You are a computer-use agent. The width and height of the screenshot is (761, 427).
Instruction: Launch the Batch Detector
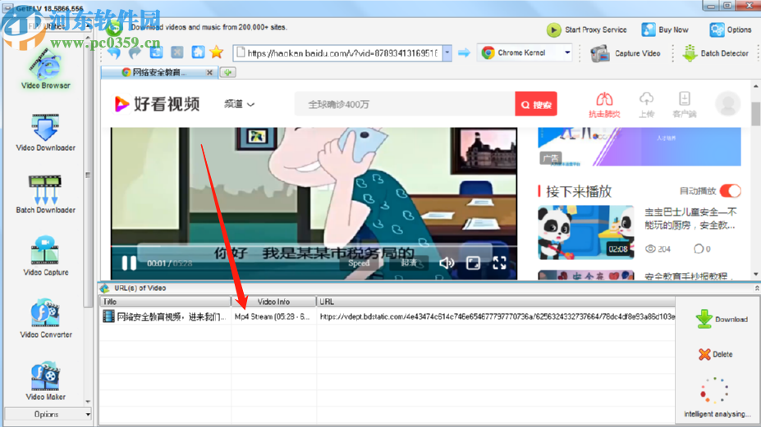(x=715, y=53)
